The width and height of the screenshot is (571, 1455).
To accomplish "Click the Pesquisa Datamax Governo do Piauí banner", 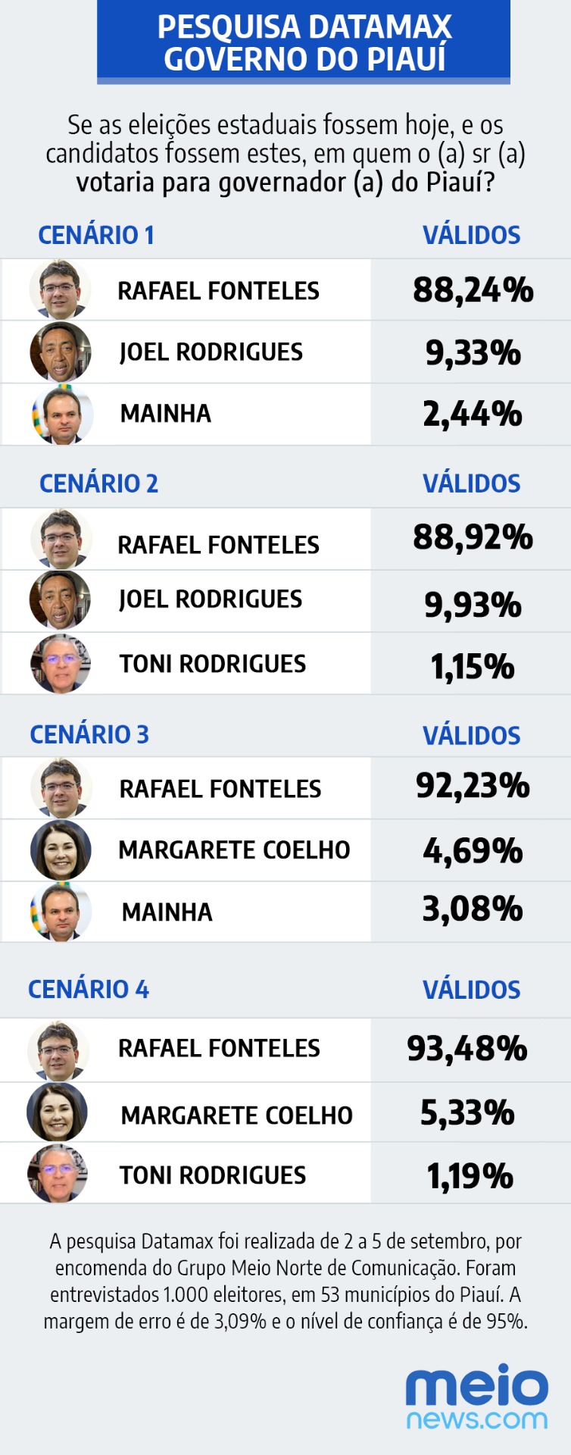I will (304, 42).
